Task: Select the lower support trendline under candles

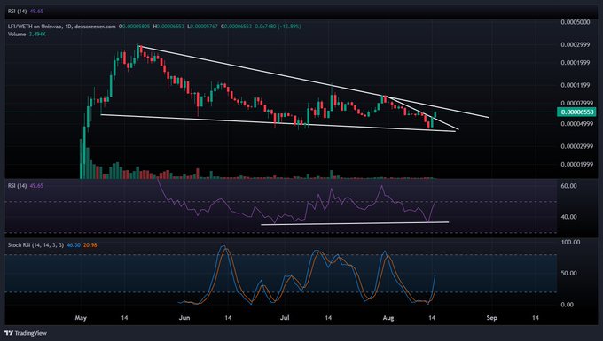Action: click(278, 123)
